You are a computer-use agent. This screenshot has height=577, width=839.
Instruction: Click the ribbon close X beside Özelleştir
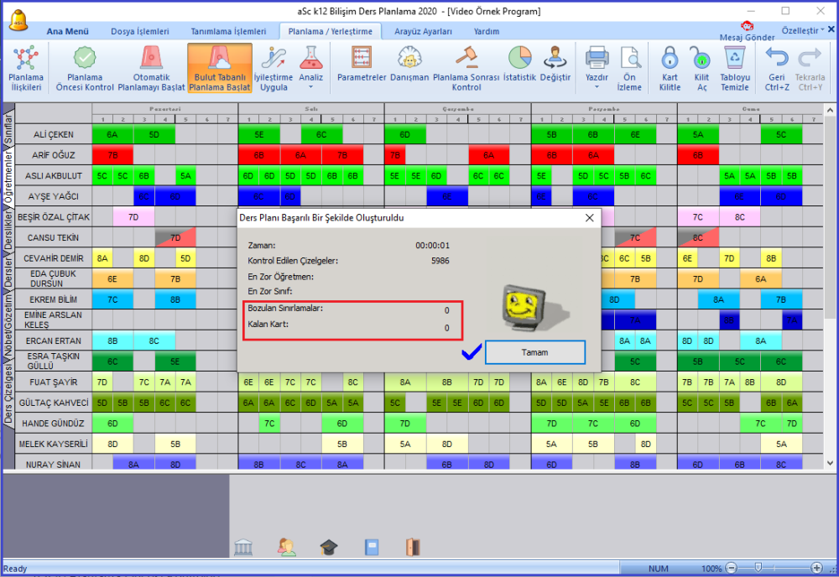tap(831, 29)
